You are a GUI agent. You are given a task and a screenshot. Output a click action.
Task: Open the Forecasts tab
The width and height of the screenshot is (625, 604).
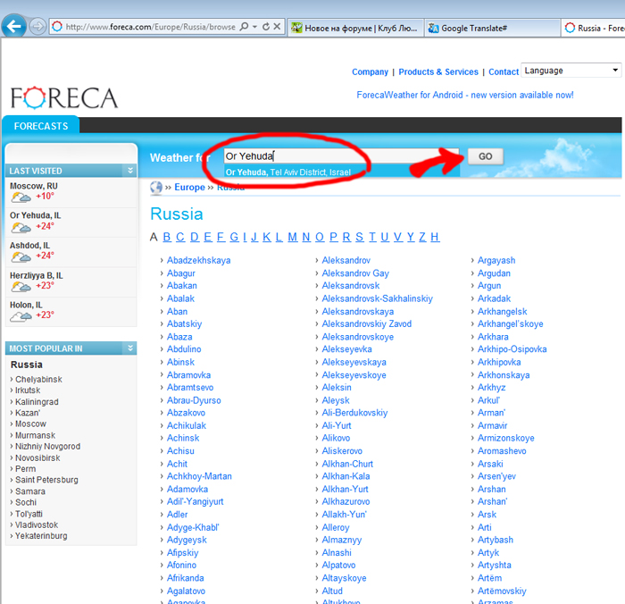tap(41, 127)
